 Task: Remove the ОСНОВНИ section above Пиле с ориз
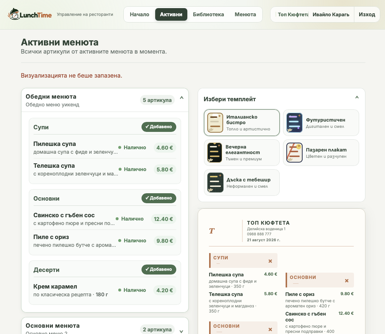(347, 281)
